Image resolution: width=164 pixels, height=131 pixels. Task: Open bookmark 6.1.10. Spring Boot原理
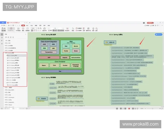[13, 78]
